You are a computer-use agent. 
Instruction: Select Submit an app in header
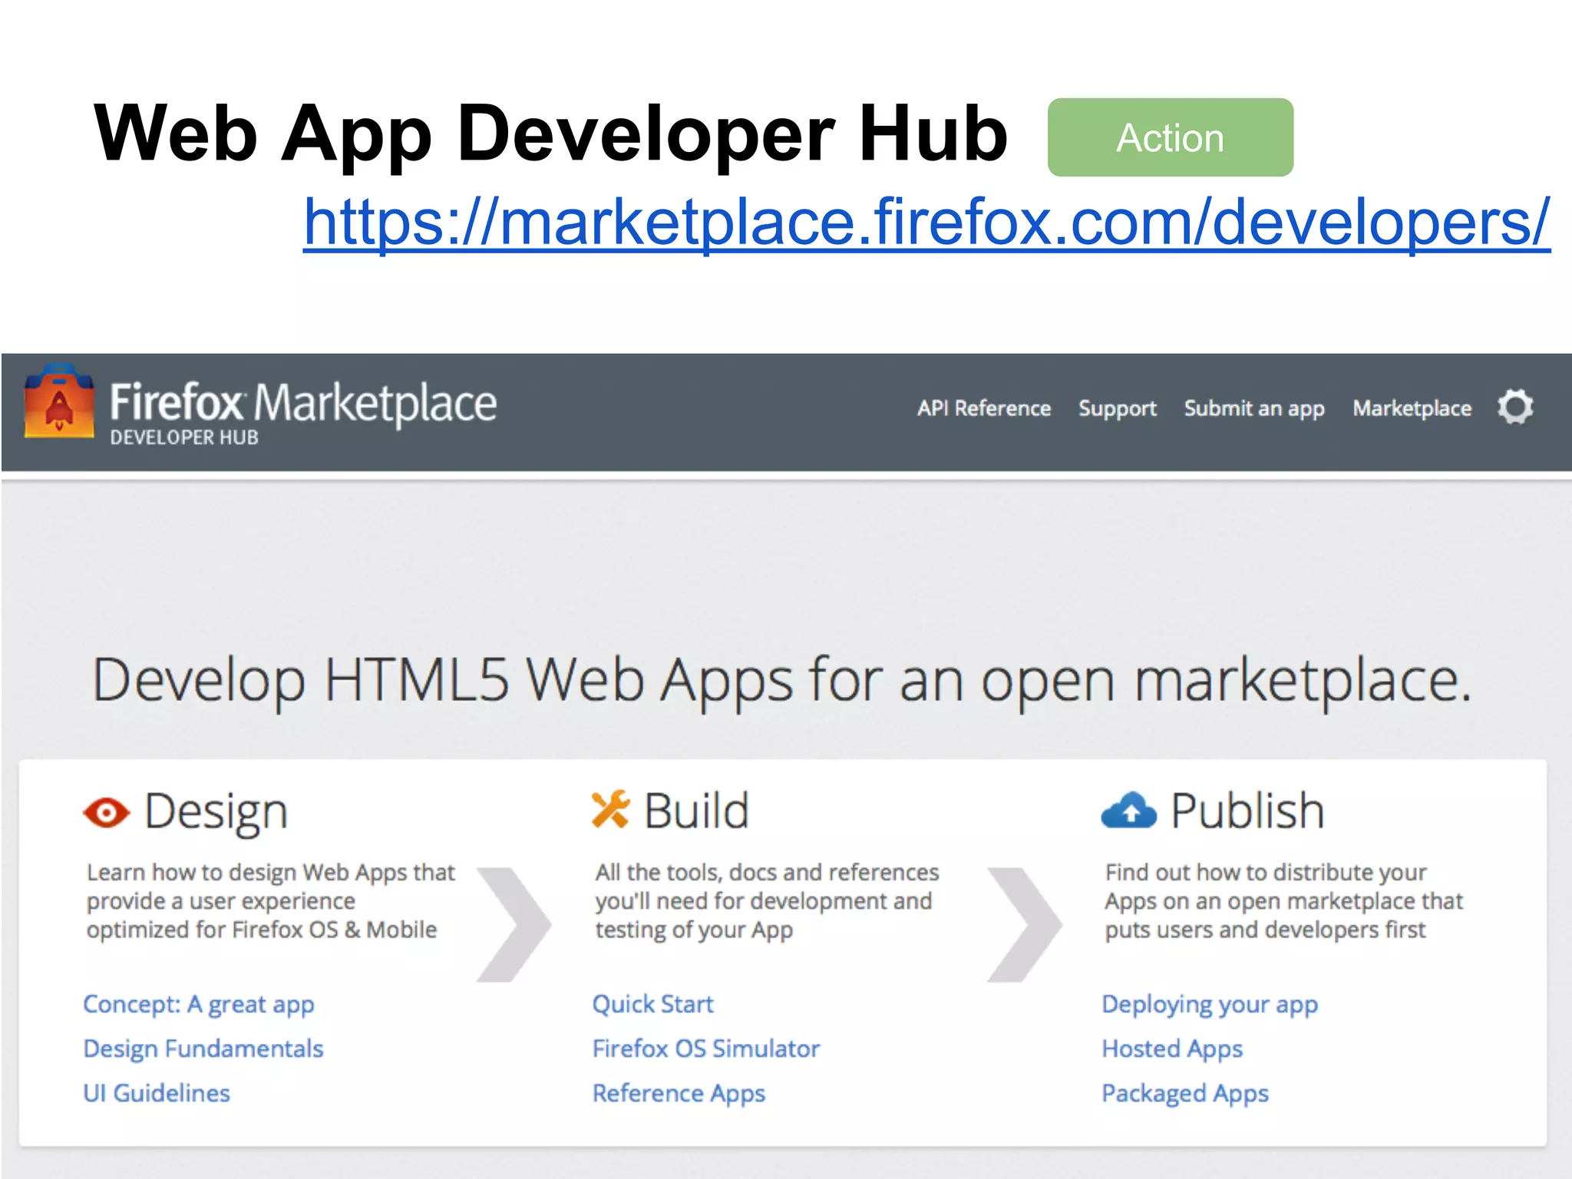(1254, 408)
